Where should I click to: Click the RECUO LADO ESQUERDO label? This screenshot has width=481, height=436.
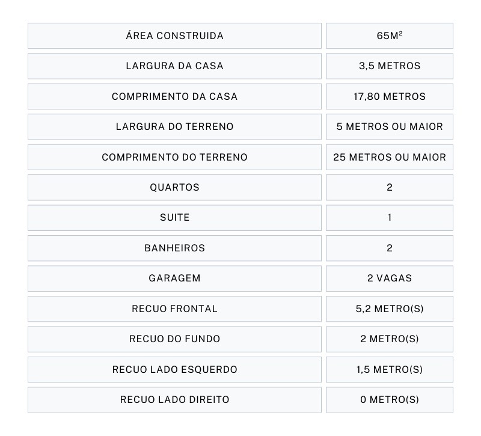click(x=174, y=370)
